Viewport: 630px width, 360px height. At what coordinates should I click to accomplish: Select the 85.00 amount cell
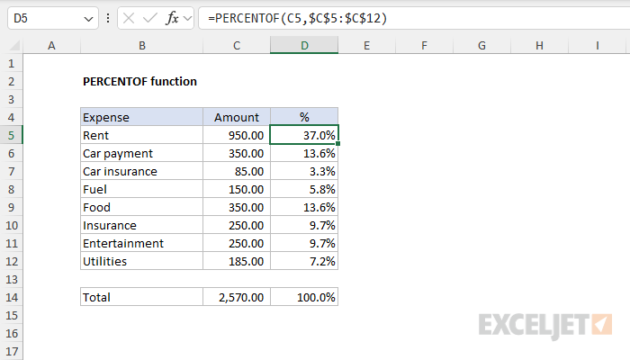tap(237, 171)
